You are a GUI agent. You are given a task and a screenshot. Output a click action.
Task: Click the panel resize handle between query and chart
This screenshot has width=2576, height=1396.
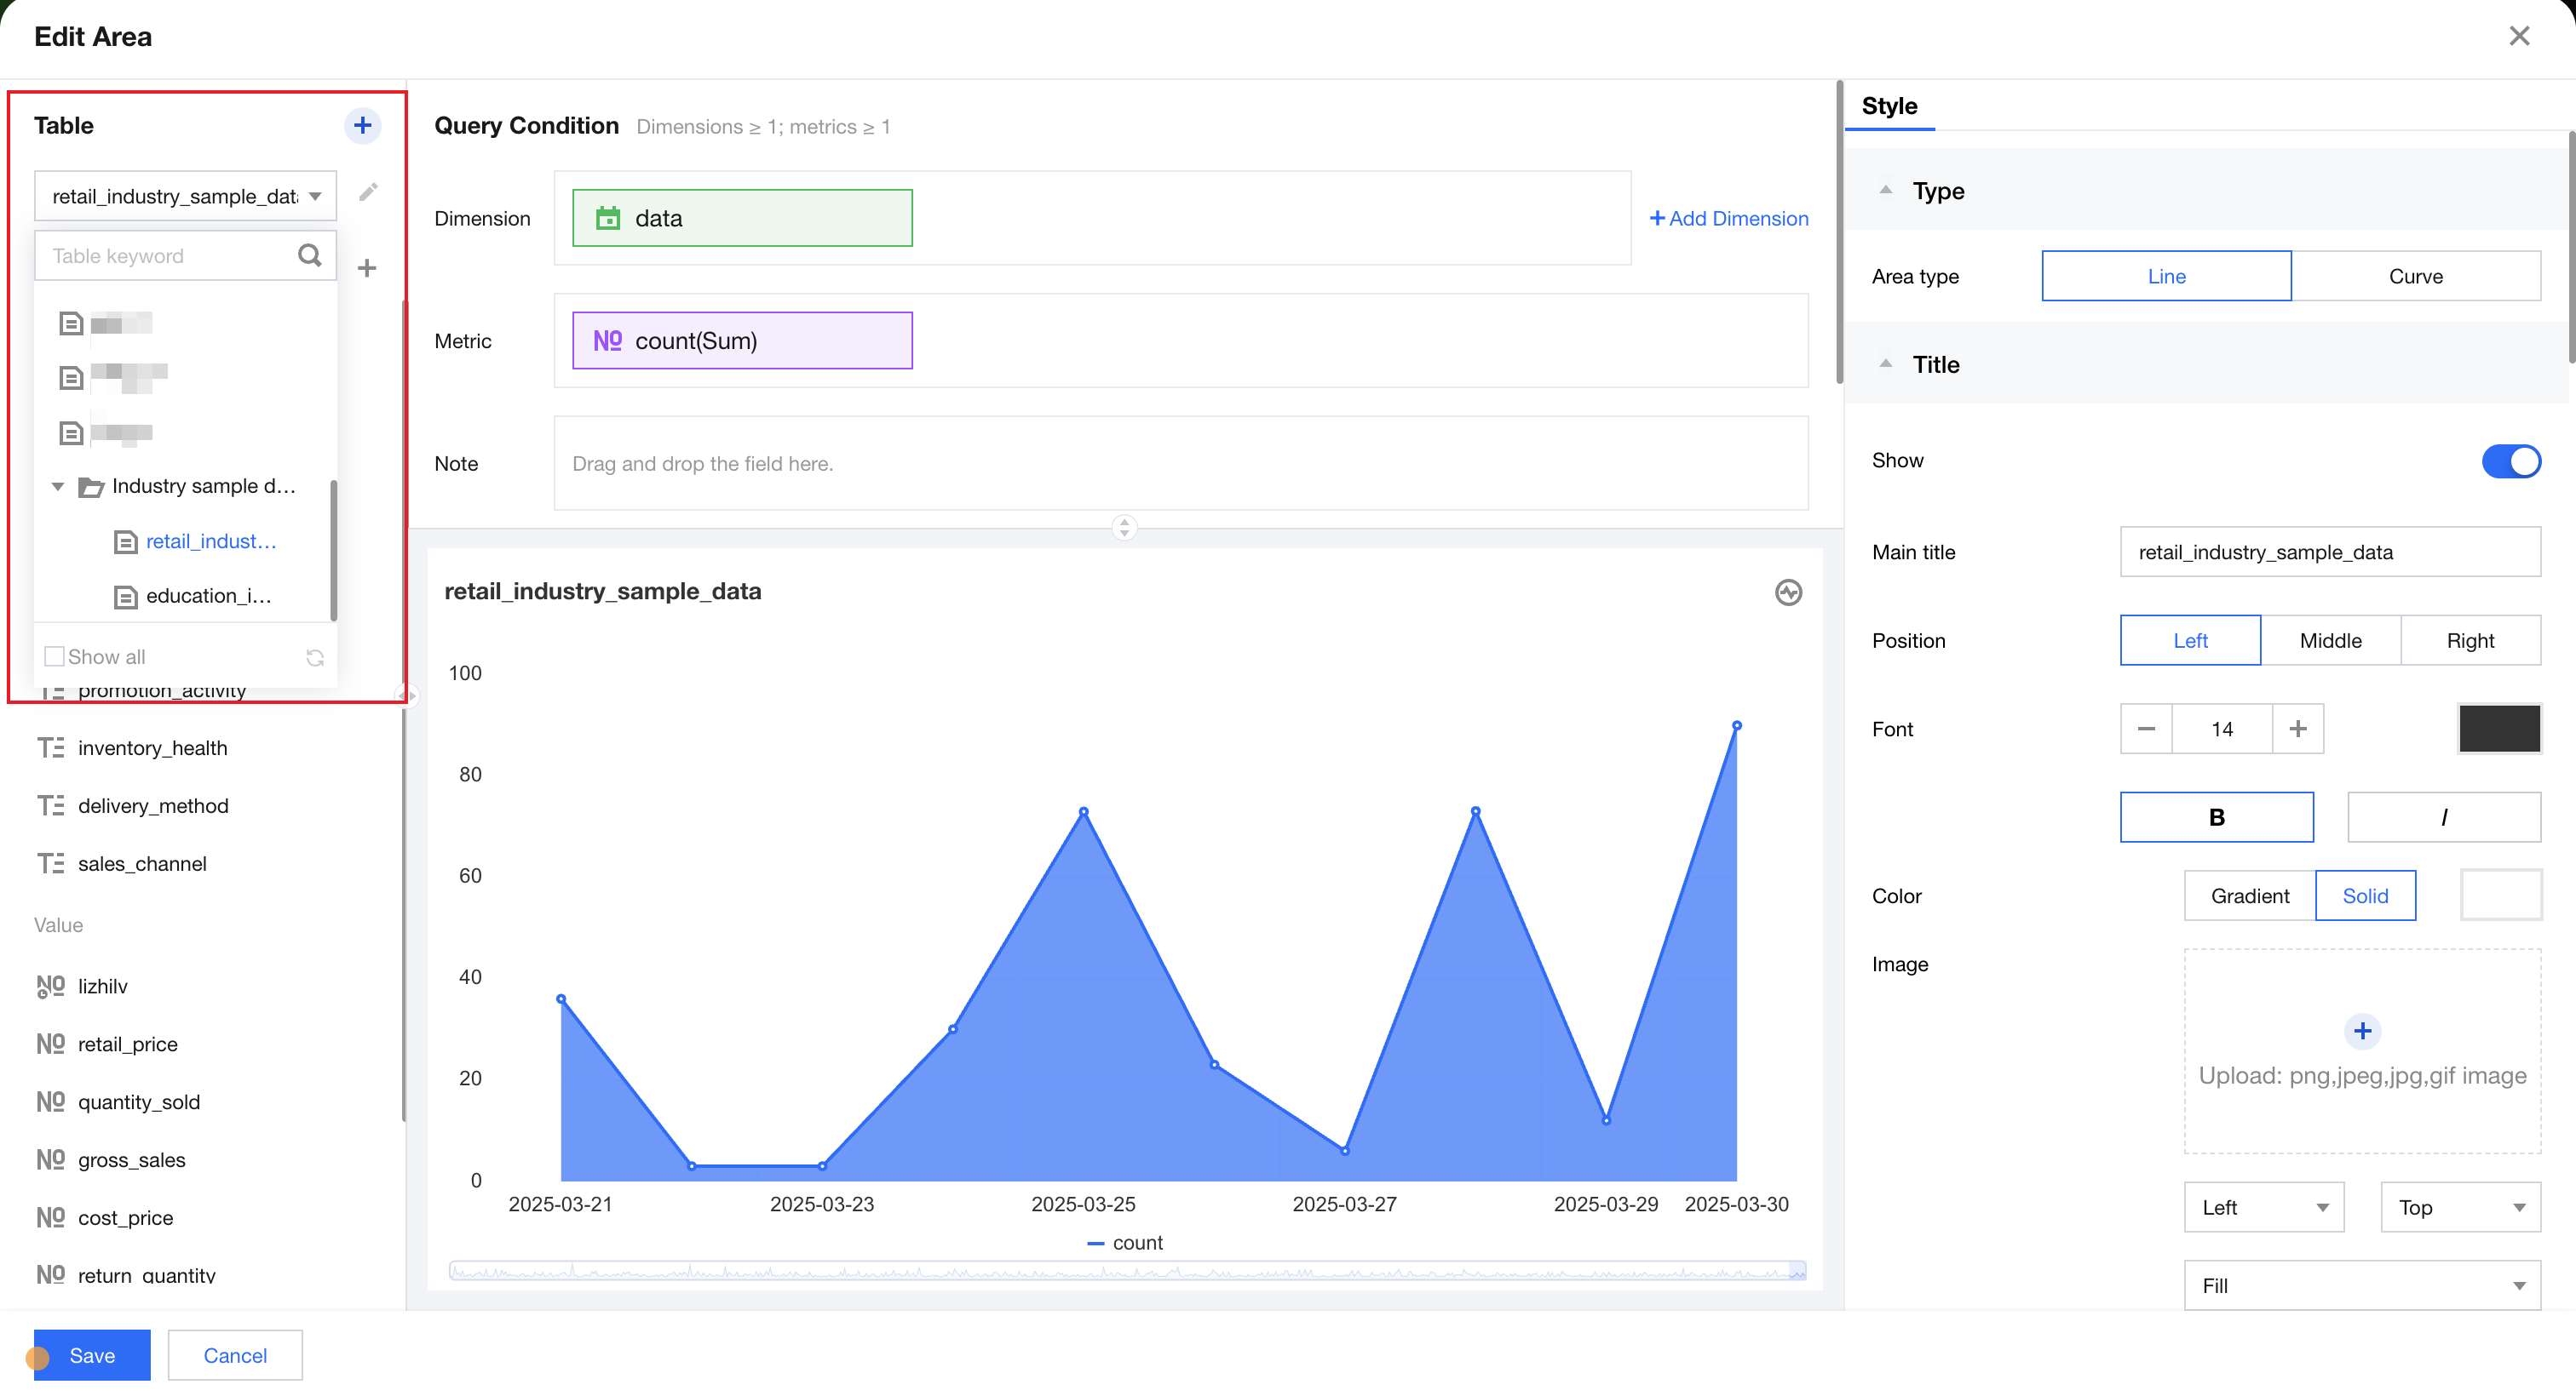pos(1124,528)
